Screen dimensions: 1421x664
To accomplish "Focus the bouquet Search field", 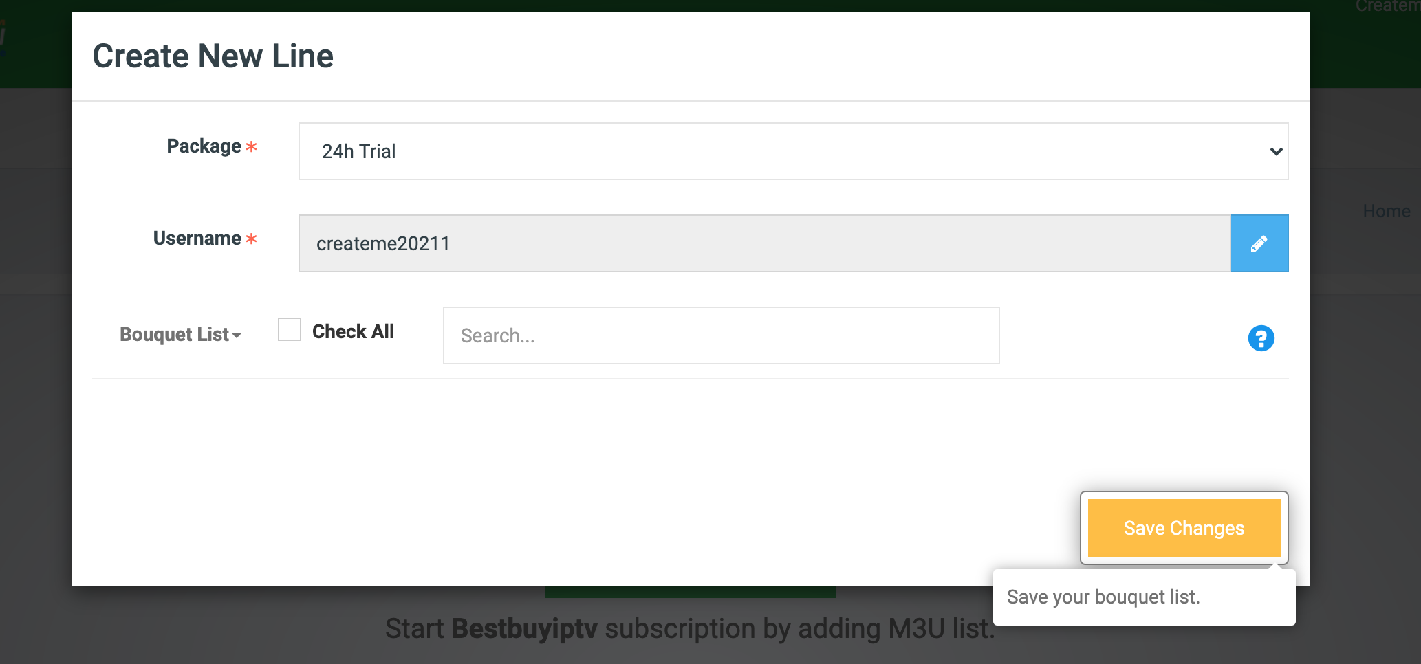I will [x=721, y=335].
